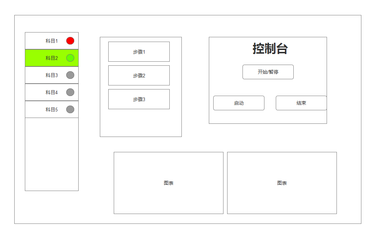The width and height of the screenshot is (376, 237).
Task: Click the 启动 button in the console
Action: click(x=239, y=103)
